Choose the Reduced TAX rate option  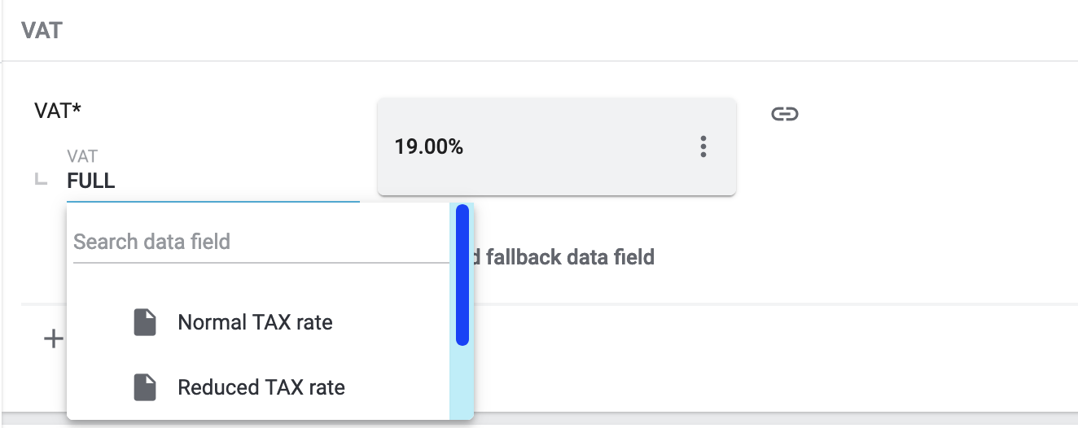[x=261, y=387]
